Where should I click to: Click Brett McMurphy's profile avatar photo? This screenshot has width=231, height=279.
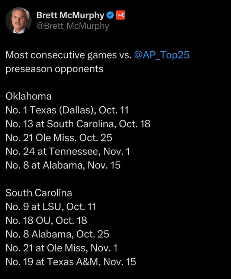click(18, 20)
